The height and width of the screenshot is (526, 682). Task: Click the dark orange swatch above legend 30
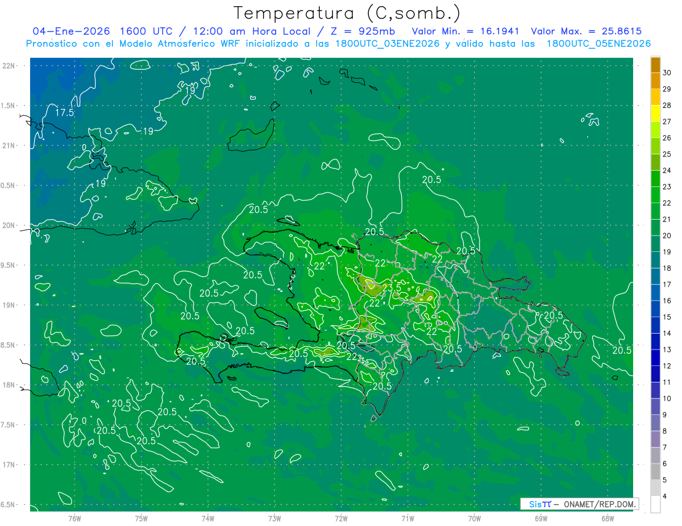click(655, 65)
